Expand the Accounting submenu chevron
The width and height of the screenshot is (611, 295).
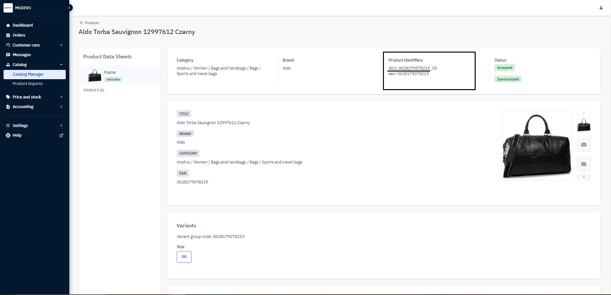(61, 107)
